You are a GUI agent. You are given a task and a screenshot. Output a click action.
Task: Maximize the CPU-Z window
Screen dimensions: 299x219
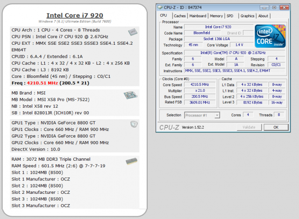click(x=274, y=7)
